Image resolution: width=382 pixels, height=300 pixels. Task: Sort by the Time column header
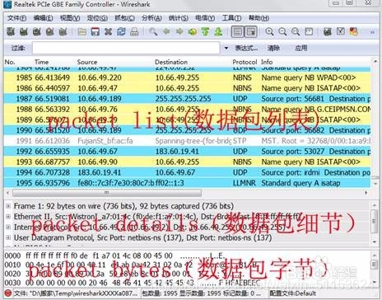click(41, 62)
